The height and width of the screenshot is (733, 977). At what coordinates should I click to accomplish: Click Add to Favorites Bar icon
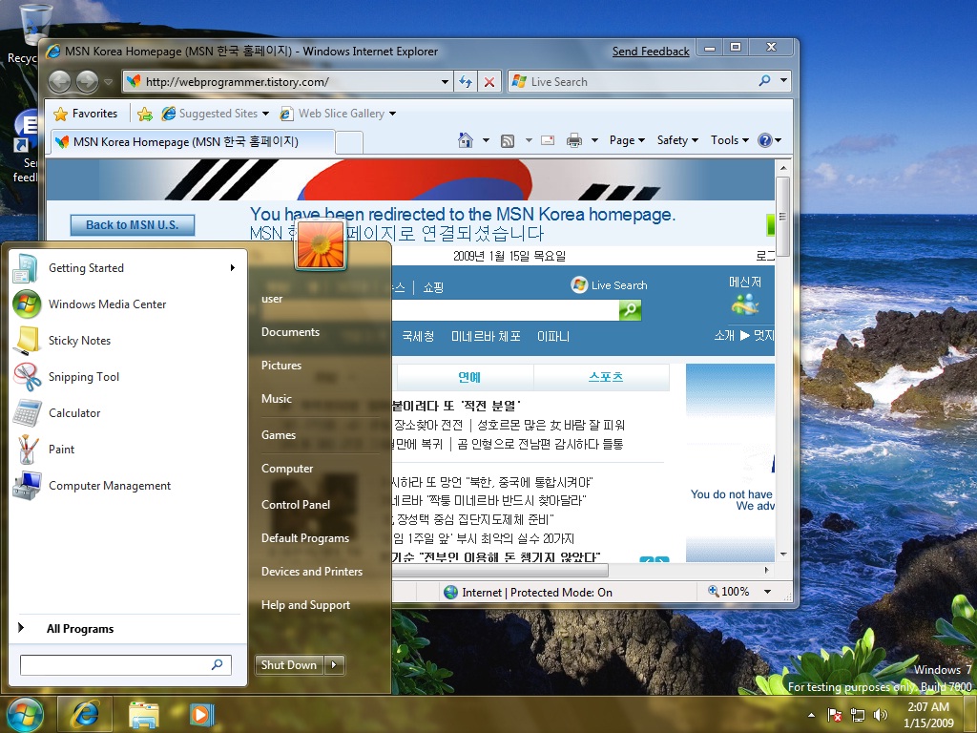click(145, 114)
